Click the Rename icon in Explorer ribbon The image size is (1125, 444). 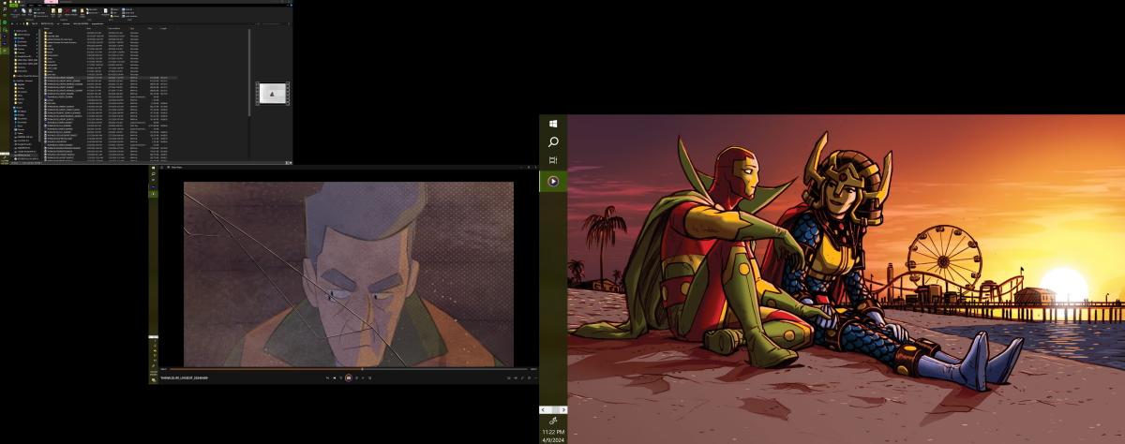point(74,11)
